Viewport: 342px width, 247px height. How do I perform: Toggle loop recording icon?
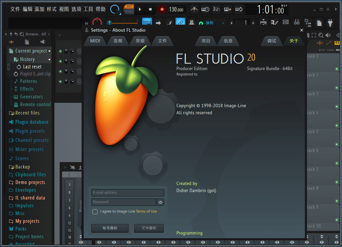238,9
